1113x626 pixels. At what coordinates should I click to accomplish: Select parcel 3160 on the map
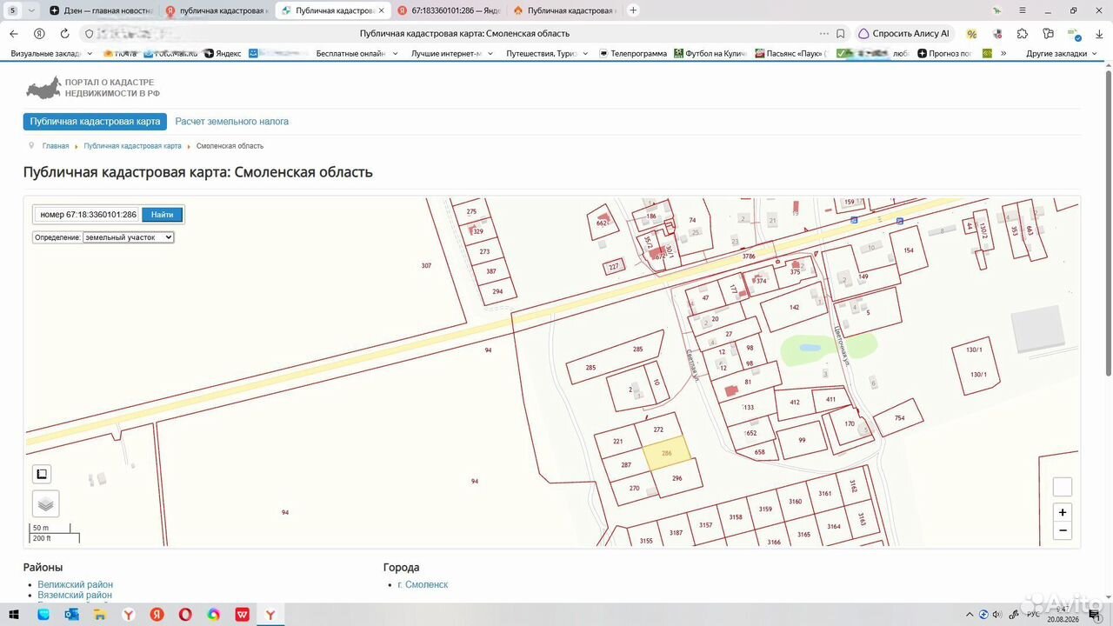795,502
